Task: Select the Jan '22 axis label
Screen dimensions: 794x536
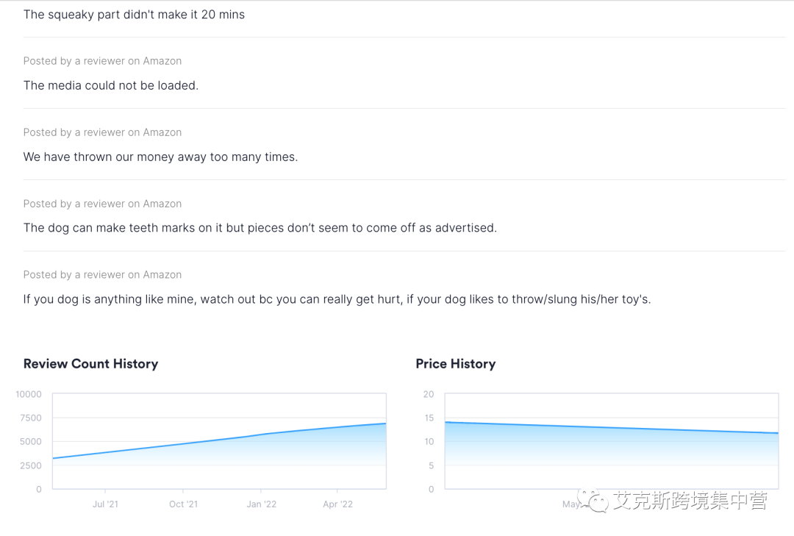Action: pos(261,504)
